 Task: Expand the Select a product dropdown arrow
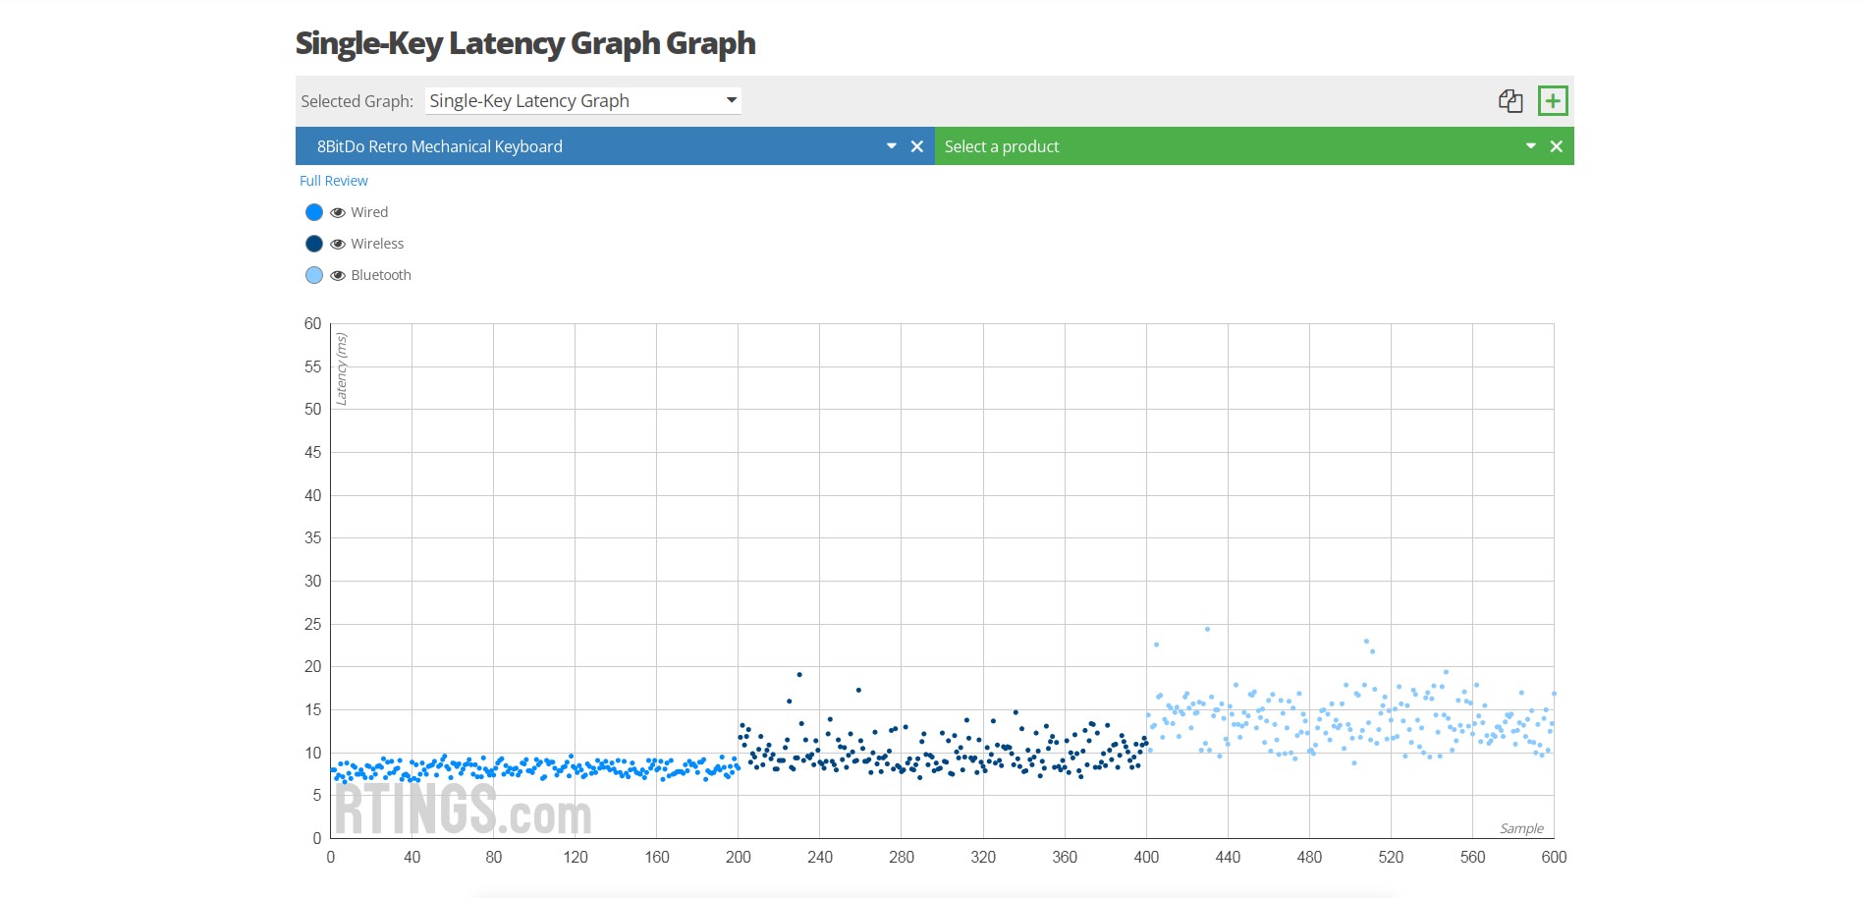(x=1531, y=146)
